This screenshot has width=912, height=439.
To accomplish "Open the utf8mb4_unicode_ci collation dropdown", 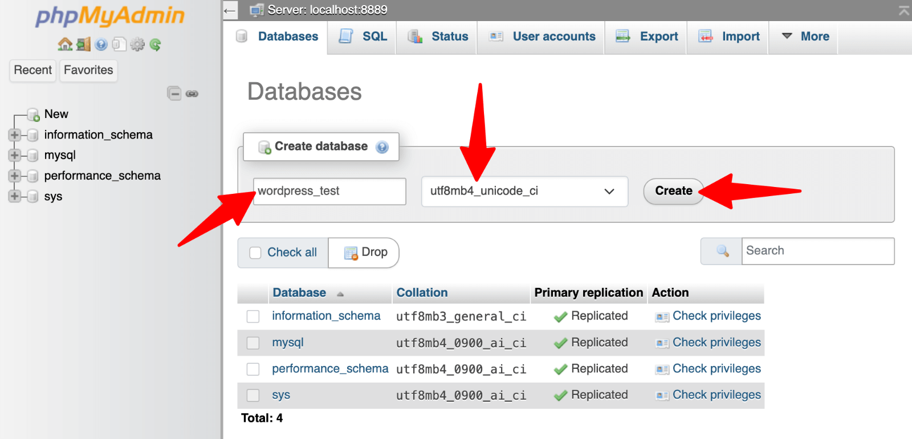I will [524, 191].
